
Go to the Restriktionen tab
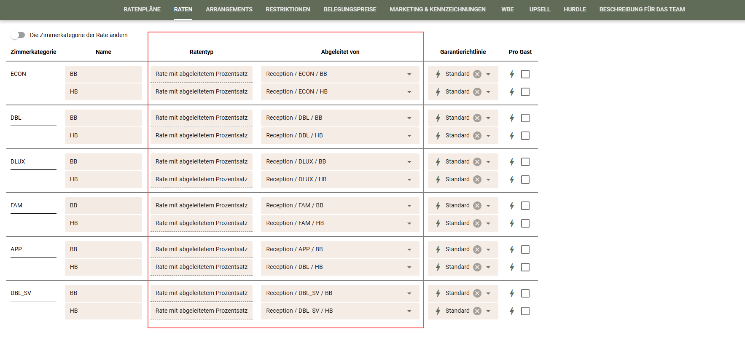[x=288, y=9]
